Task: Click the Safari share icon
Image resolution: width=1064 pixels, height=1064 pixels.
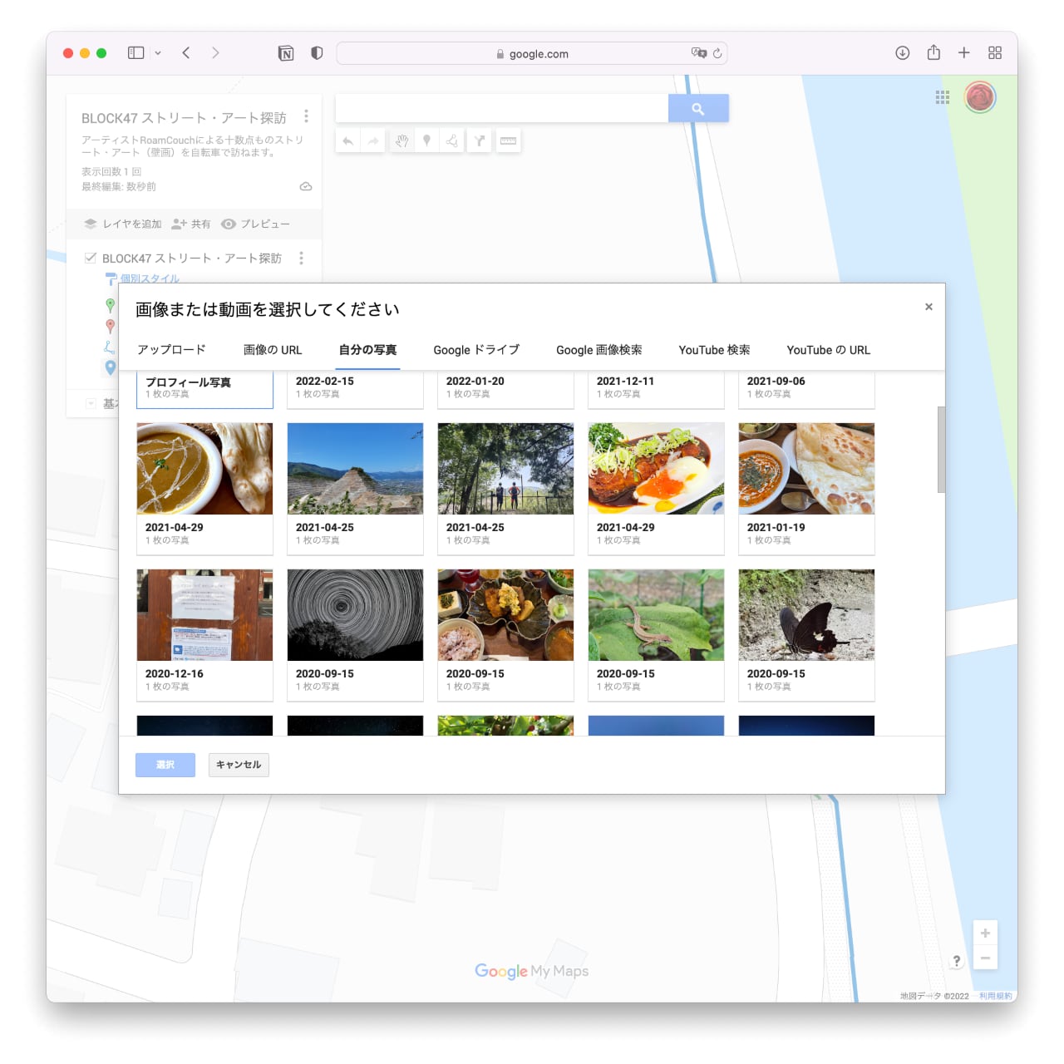Action: tap(933, 53)
